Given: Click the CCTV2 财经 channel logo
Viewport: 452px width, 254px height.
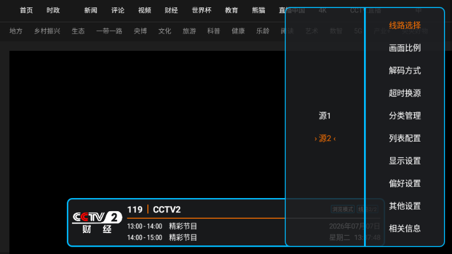Looking at the screenshot, I should [97, 223].
